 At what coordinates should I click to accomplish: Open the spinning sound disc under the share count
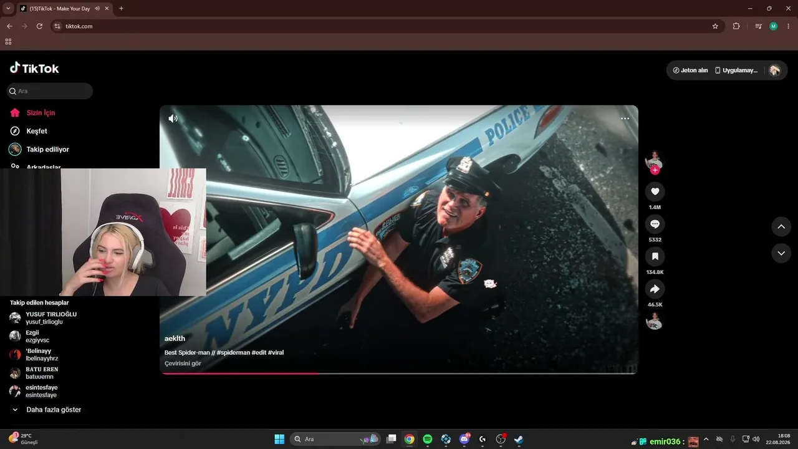654,321
